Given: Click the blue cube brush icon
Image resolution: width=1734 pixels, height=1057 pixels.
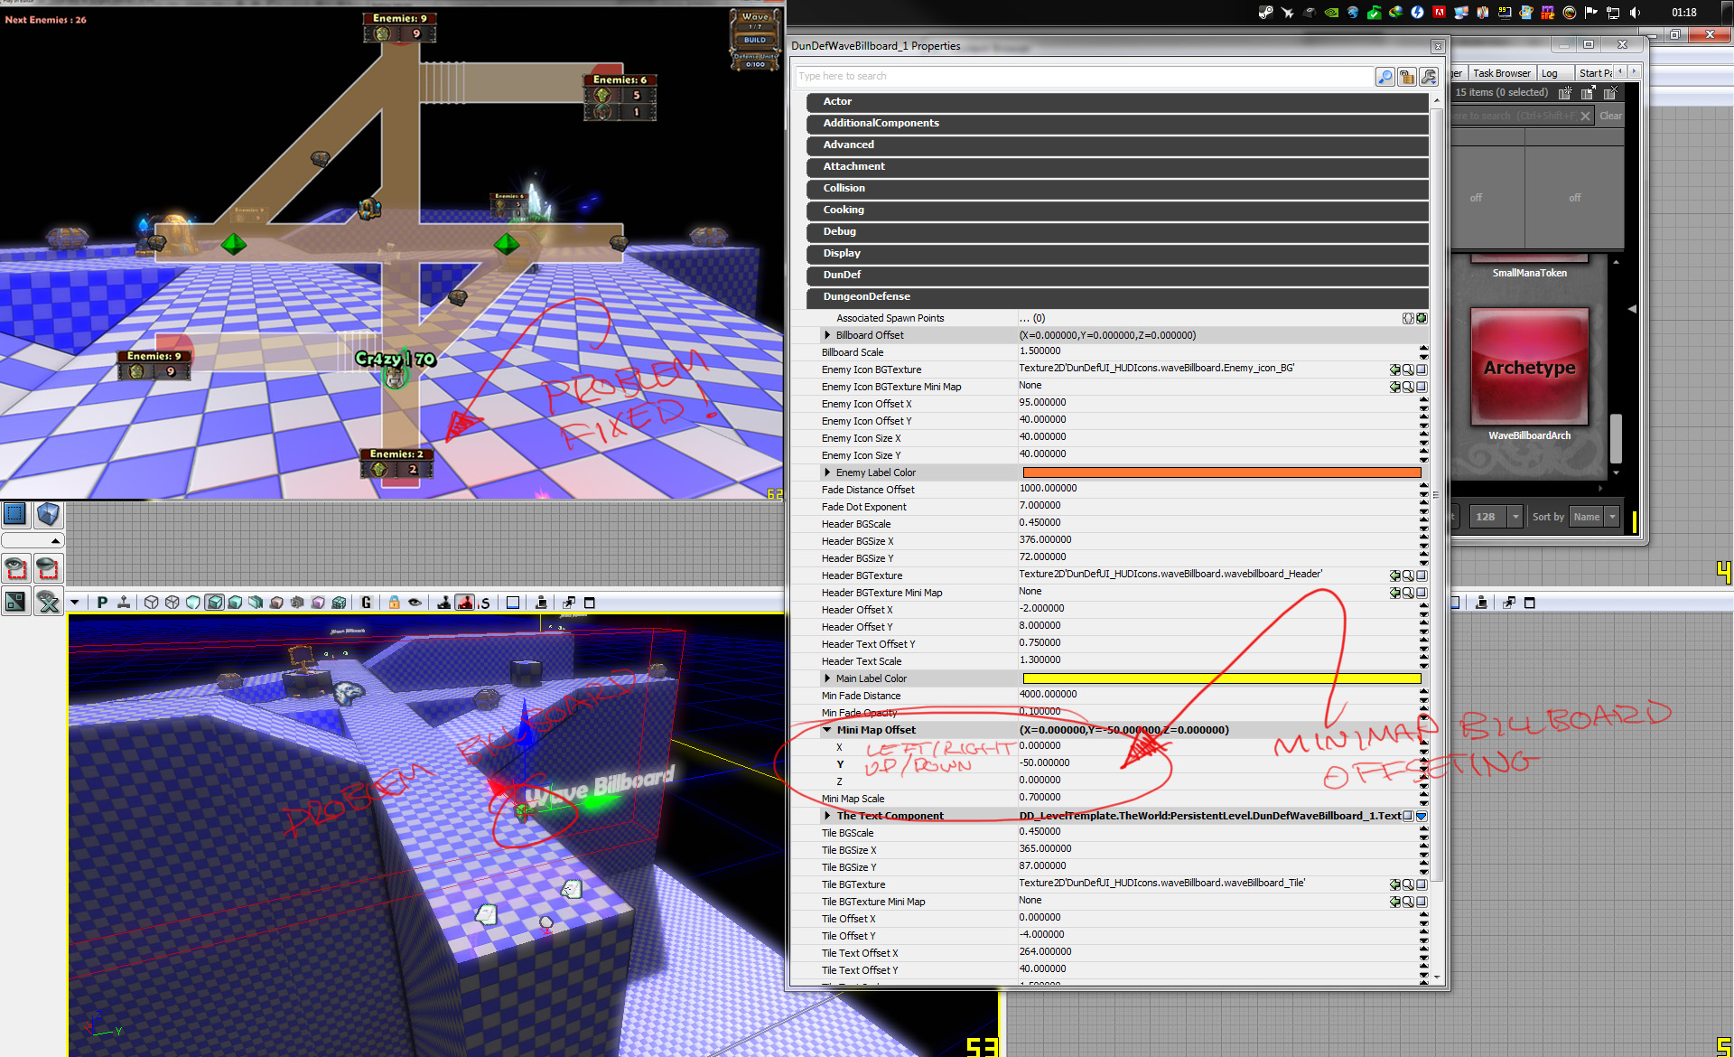Looking at the screenshot, I should coord(48,514).
